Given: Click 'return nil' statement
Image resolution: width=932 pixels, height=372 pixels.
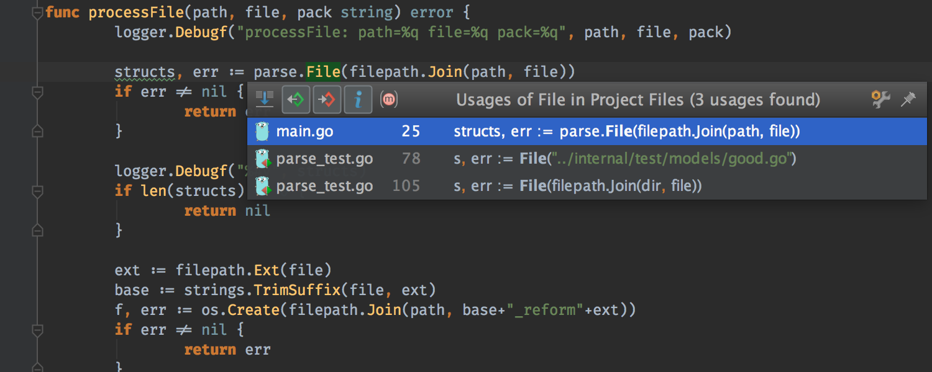Looking at the screenshot, I should (227, 211).
